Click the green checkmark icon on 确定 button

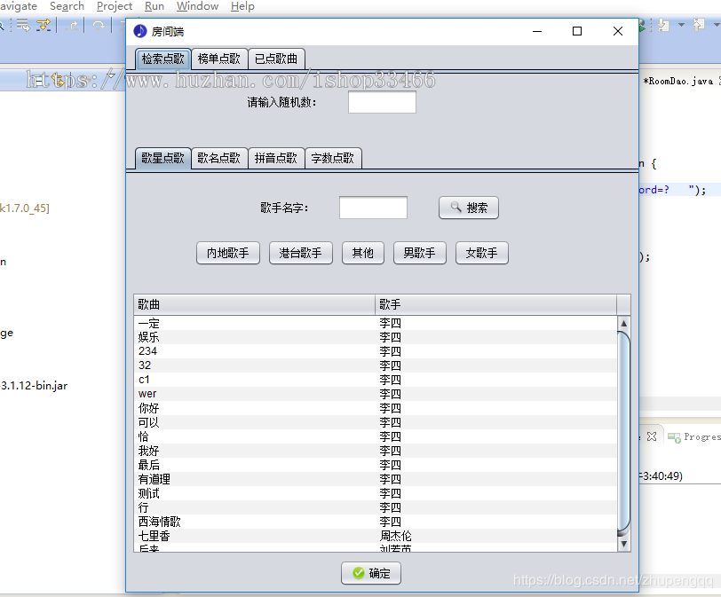(x=359, y=573)
